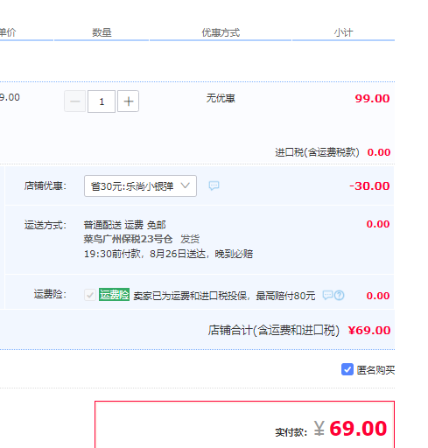This screenshot has height=448, width=428.
Task: Click the 店铺合计 ¥69.00 store total
Action: point(299,331)
